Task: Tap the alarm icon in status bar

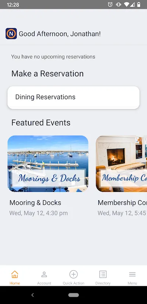Action: click(x=110, y=5)
